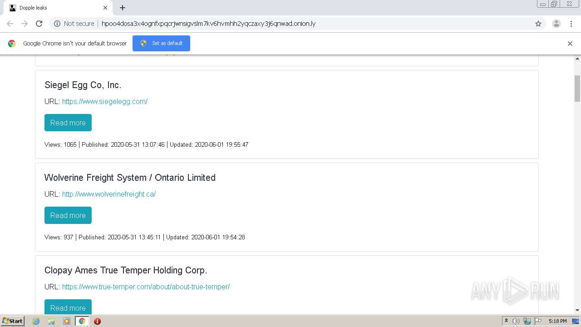The image size is (581, 327).
Task: Click the Chrome logo in notification bar
Action: (12, 44)
